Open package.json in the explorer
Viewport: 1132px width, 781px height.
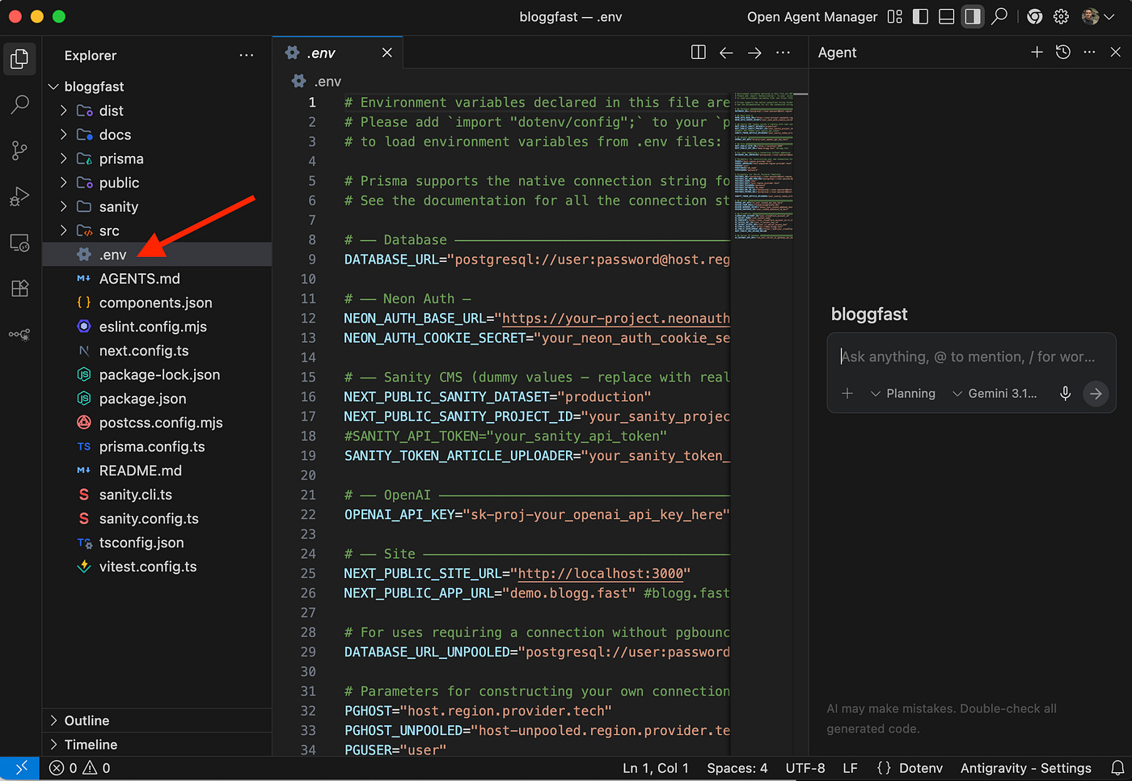pyautogui.click(x=142, y=399)
